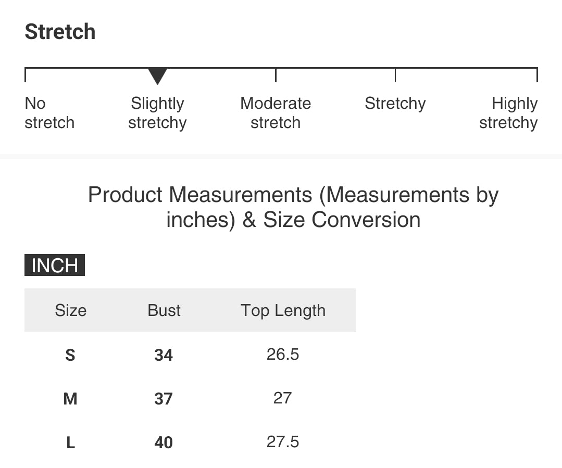Select the INCH unit tab
Screen dimensions: 562x468
point(55,265)
